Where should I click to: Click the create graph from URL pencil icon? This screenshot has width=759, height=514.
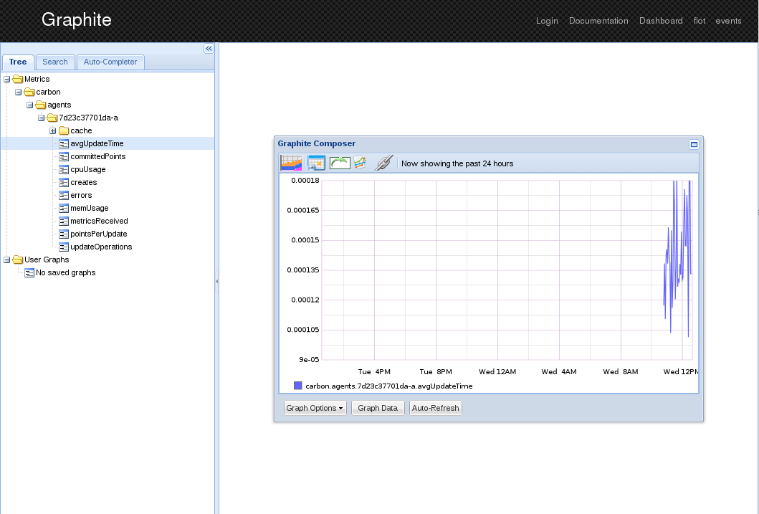pyautogui.click(x=360, y=163)
